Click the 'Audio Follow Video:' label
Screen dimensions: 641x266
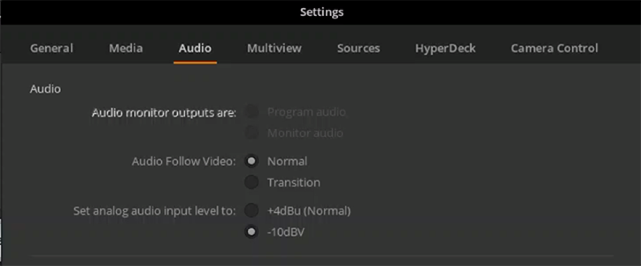(183, 162)
